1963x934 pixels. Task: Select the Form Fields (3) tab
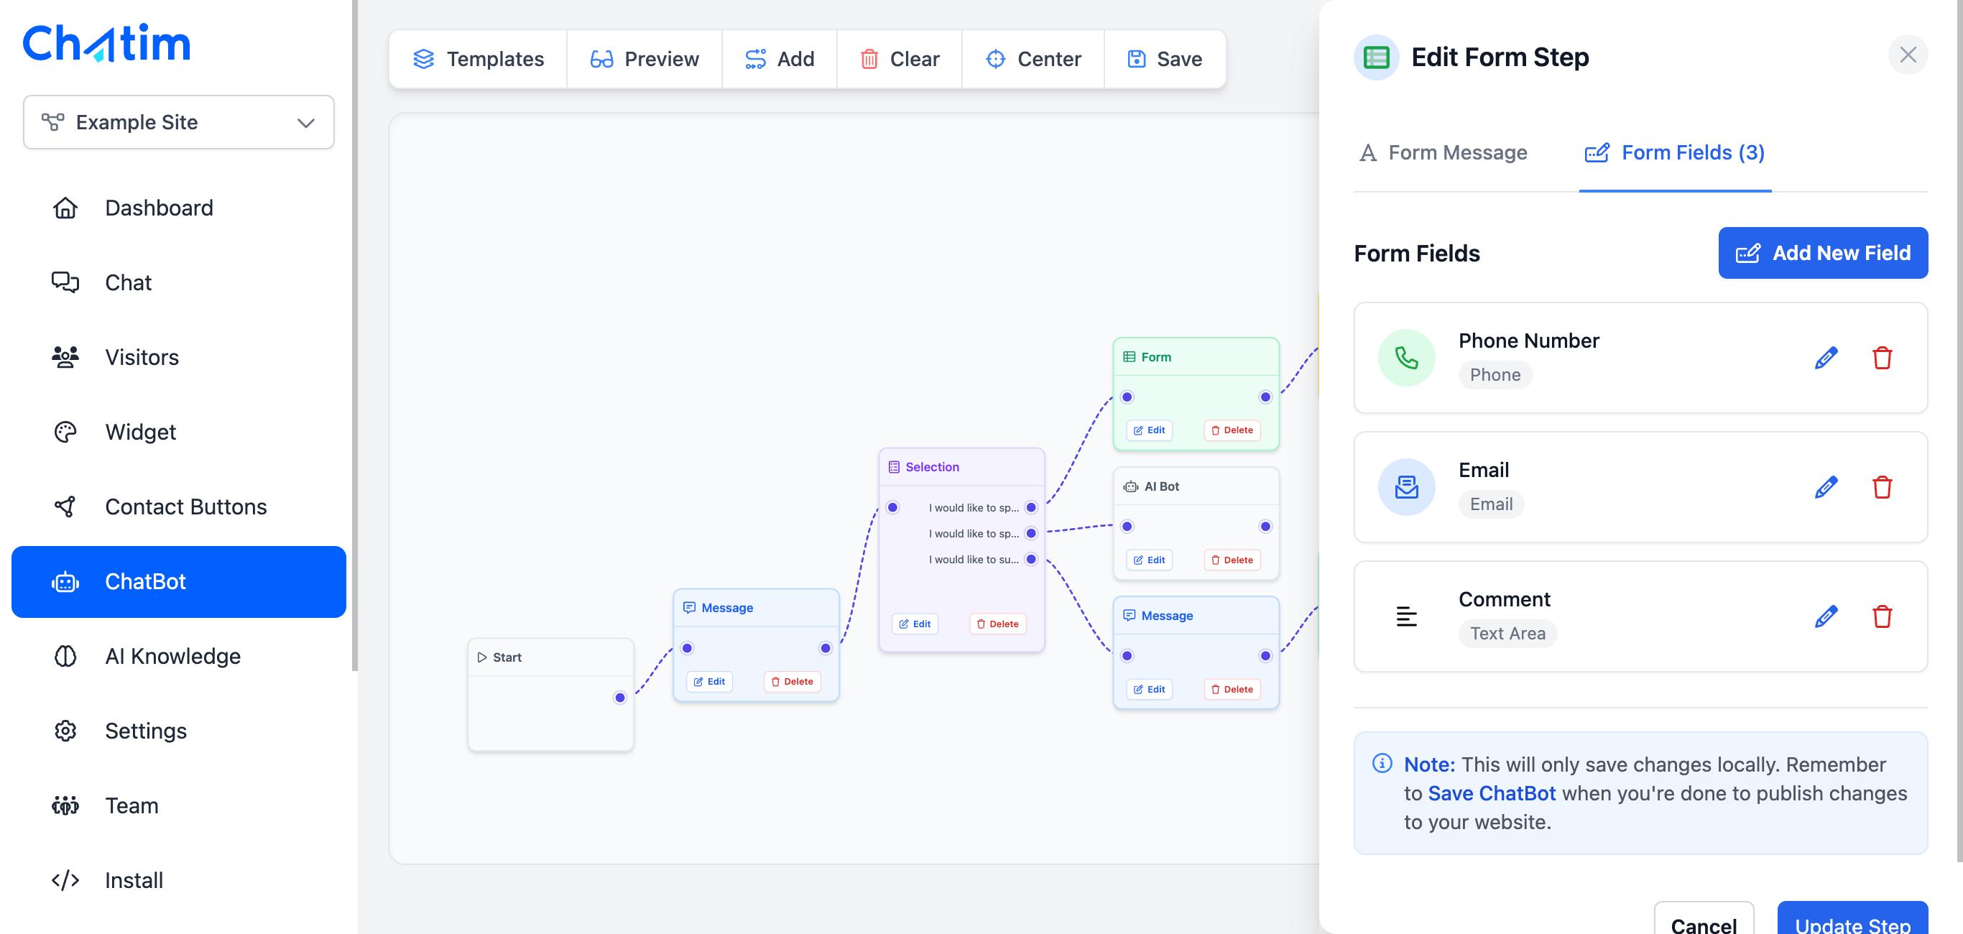(1675, 153)
